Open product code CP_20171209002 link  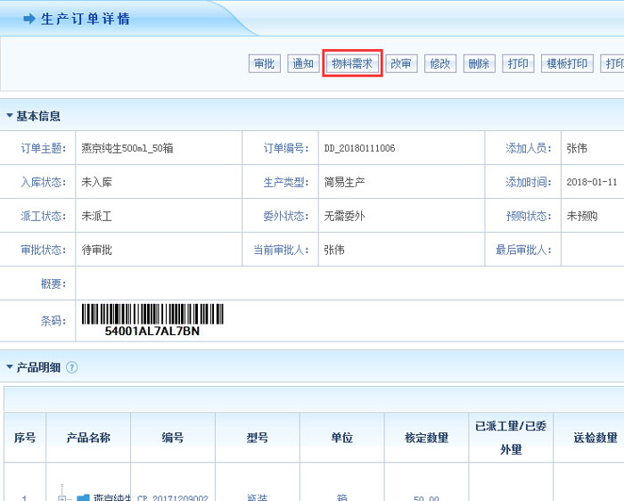tap(172, 498)
